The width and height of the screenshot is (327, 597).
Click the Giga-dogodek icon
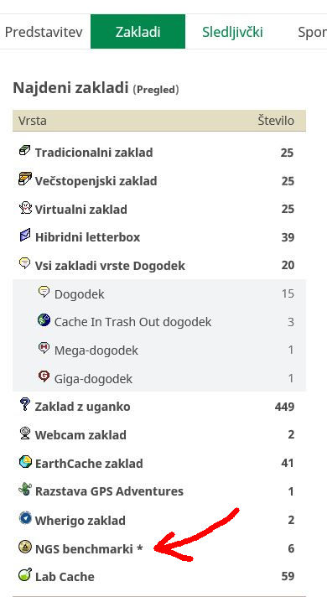click(44, 376)
